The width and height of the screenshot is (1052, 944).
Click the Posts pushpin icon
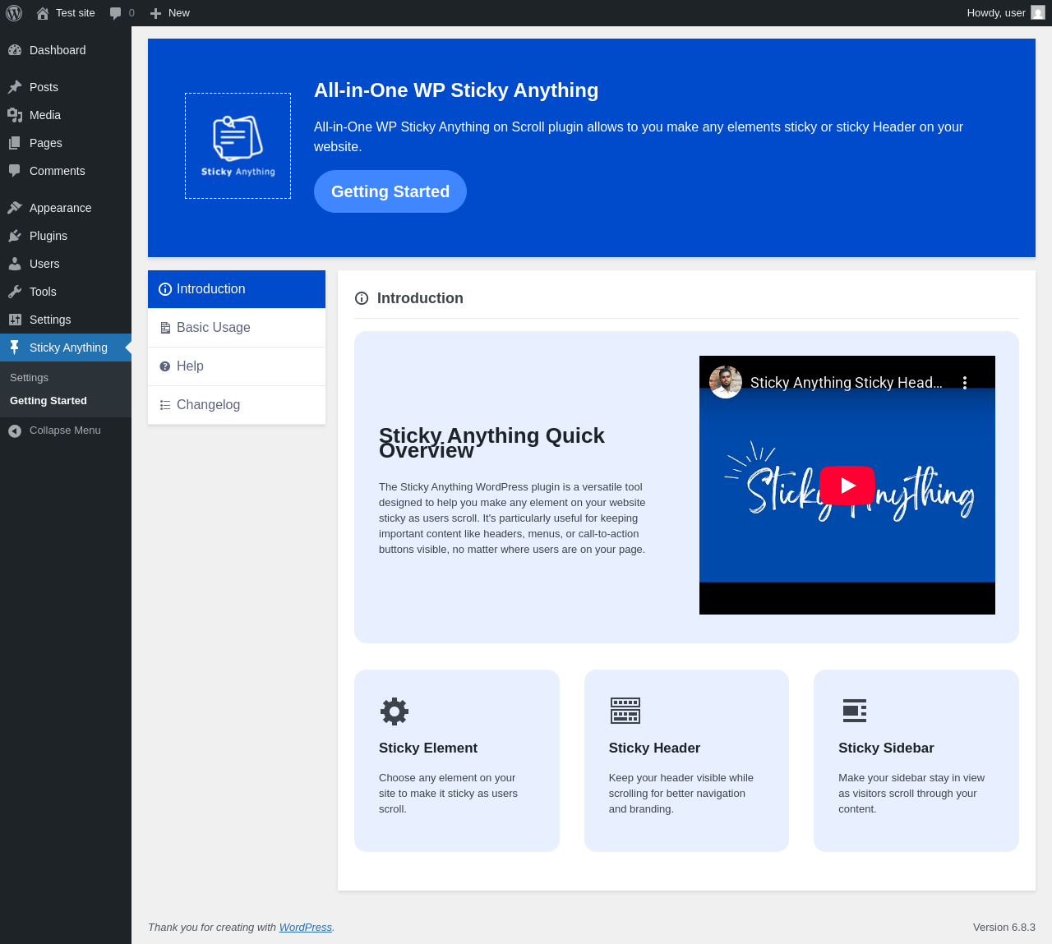coord(15,87)
